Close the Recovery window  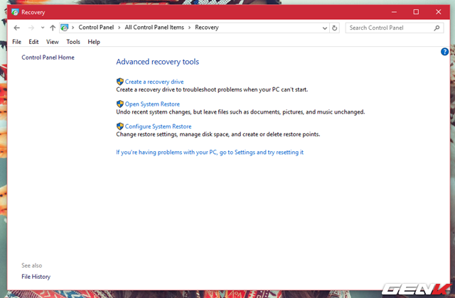pos(438,12)
